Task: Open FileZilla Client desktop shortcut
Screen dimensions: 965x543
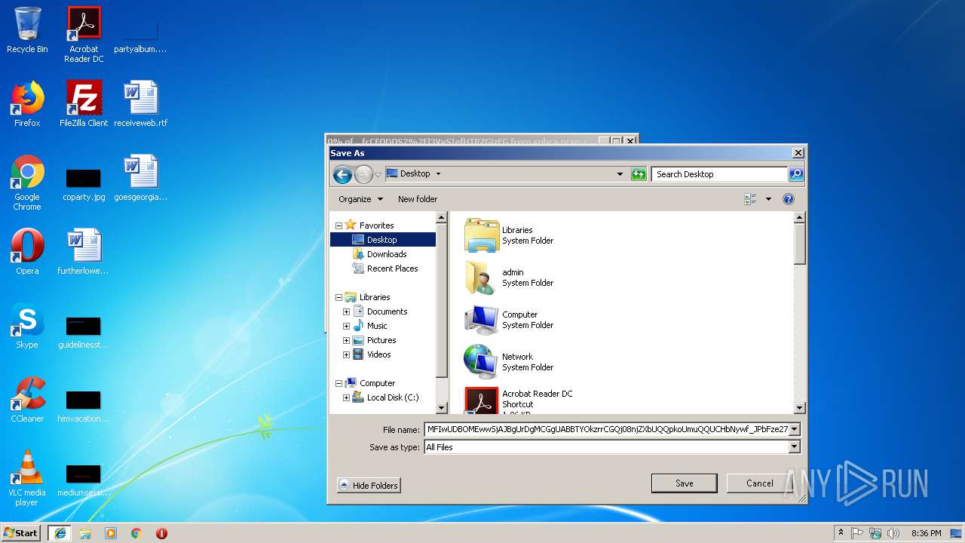Action: (x=84, y=104)
